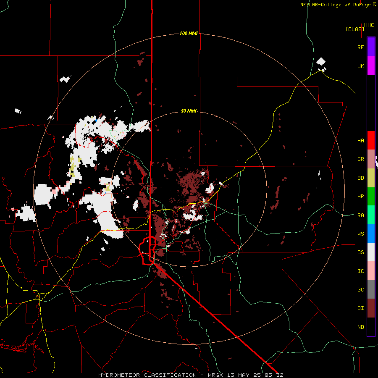Click the black ND legend color swatch
378x378 pixels.
pos(371,327)
